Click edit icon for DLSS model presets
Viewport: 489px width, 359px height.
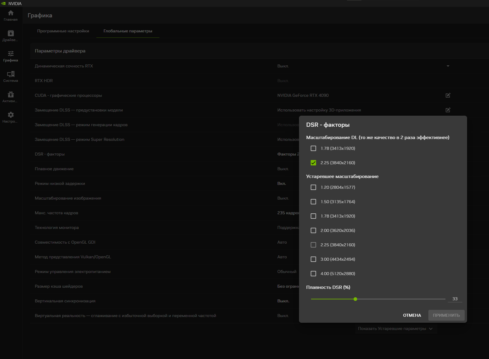click(x=448, y=110)
